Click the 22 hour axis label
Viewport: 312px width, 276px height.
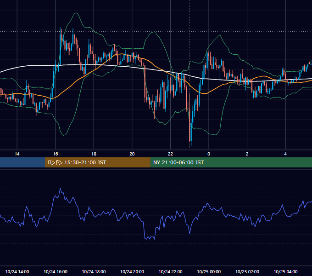[170, 154]
